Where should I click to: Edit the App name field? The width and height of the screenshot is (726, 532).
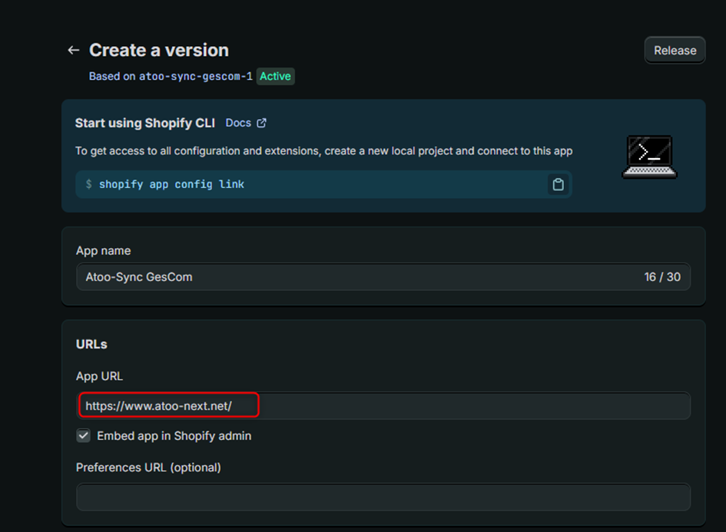383,276
